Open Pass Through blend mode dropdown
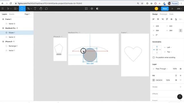The height and width of the screenshot is (103, 184). pyautogui.click(x=162, y=69)
